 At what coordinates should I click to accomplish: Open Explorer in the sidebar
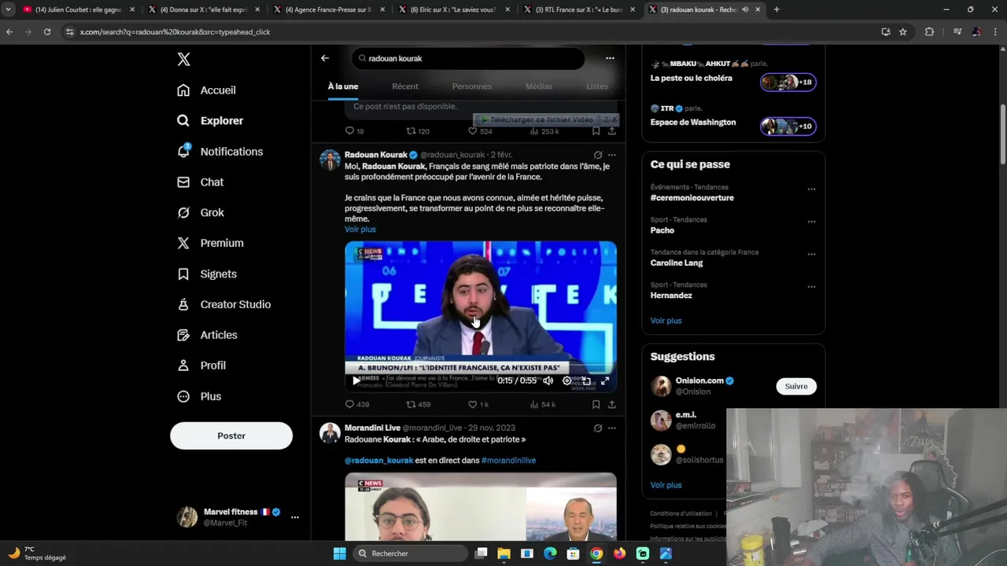click(210, 120)
